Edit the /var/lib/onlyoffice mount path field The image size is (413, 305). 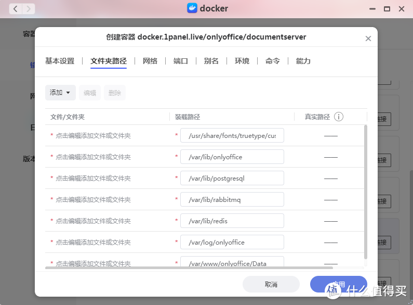click(232, 157)
